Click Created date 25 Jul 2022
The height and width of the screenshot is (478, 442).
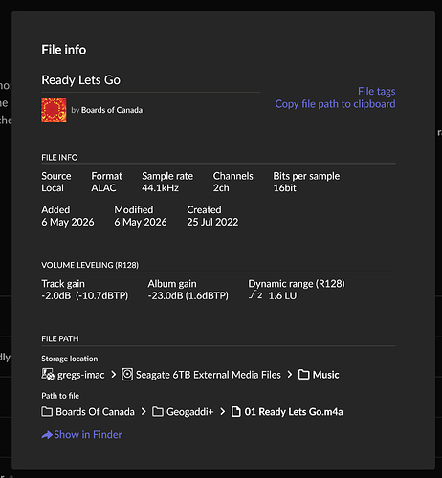point(212,222)
